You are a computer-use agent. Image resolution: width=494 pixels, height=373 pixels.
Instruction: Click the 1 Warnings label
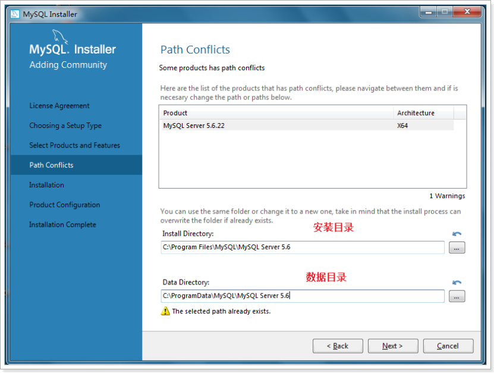coord(447,196)
